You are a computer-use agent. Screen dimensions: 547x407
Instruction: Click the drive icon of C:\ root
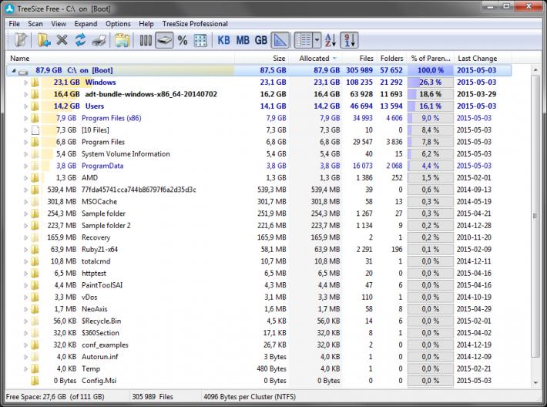click(23, 72)
